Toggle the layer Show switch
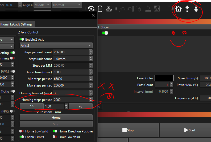 [105, 33]
